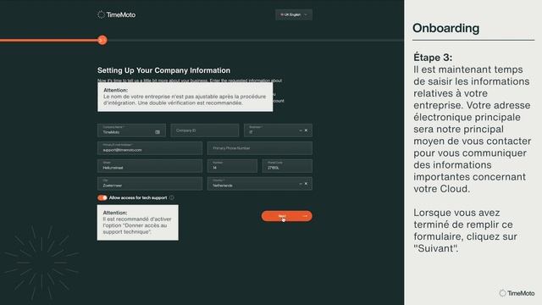Clear the IT dropdown selection with X

pos(306,130)
